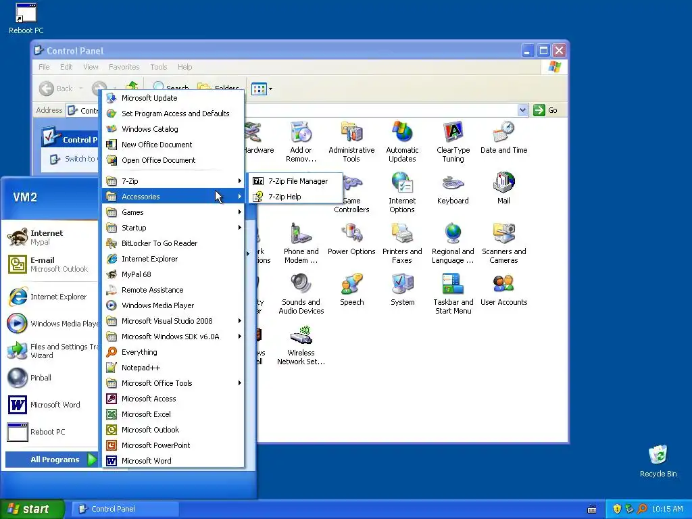Click the Everything magnifier tray icon
The width and height of the screenshot is (692, 519).
click(x=642, y=509)
